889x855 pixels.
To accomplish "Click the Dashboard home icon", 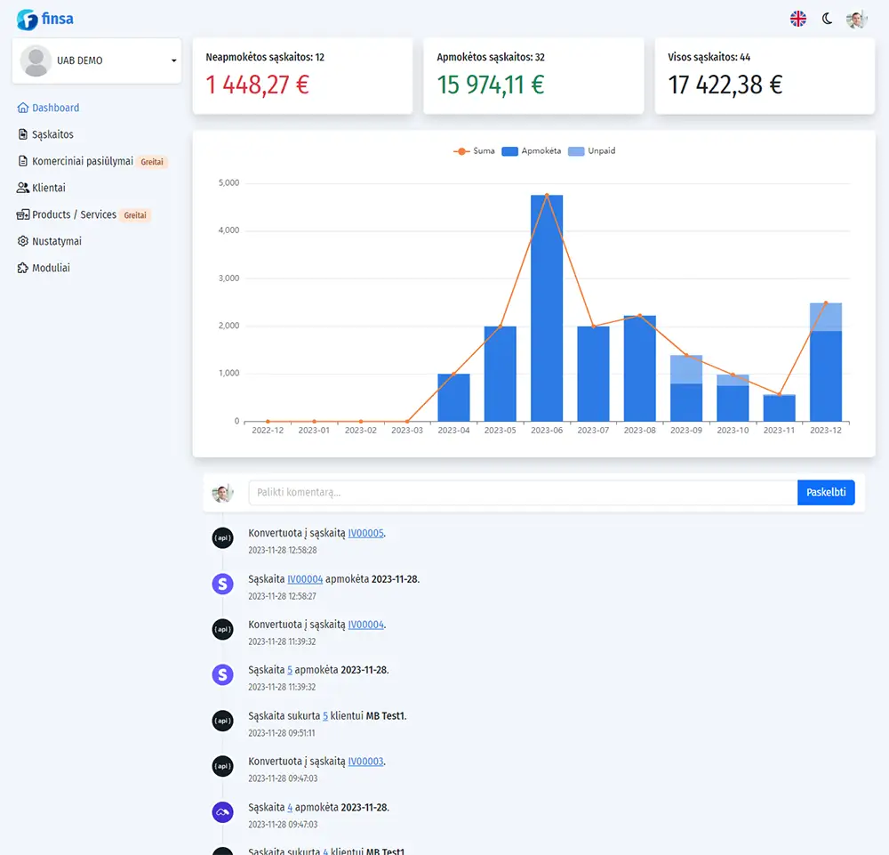I will point(23,108).
